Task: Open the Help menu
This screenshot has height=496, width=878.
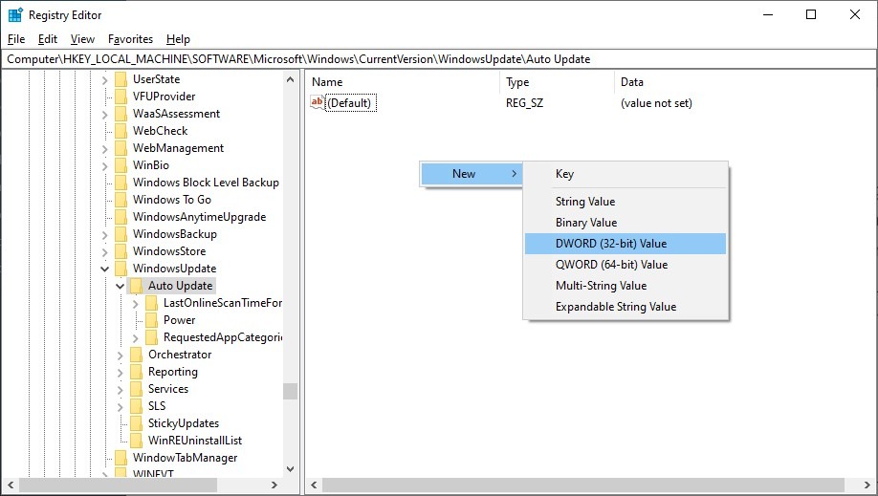Action: point(178,39)
